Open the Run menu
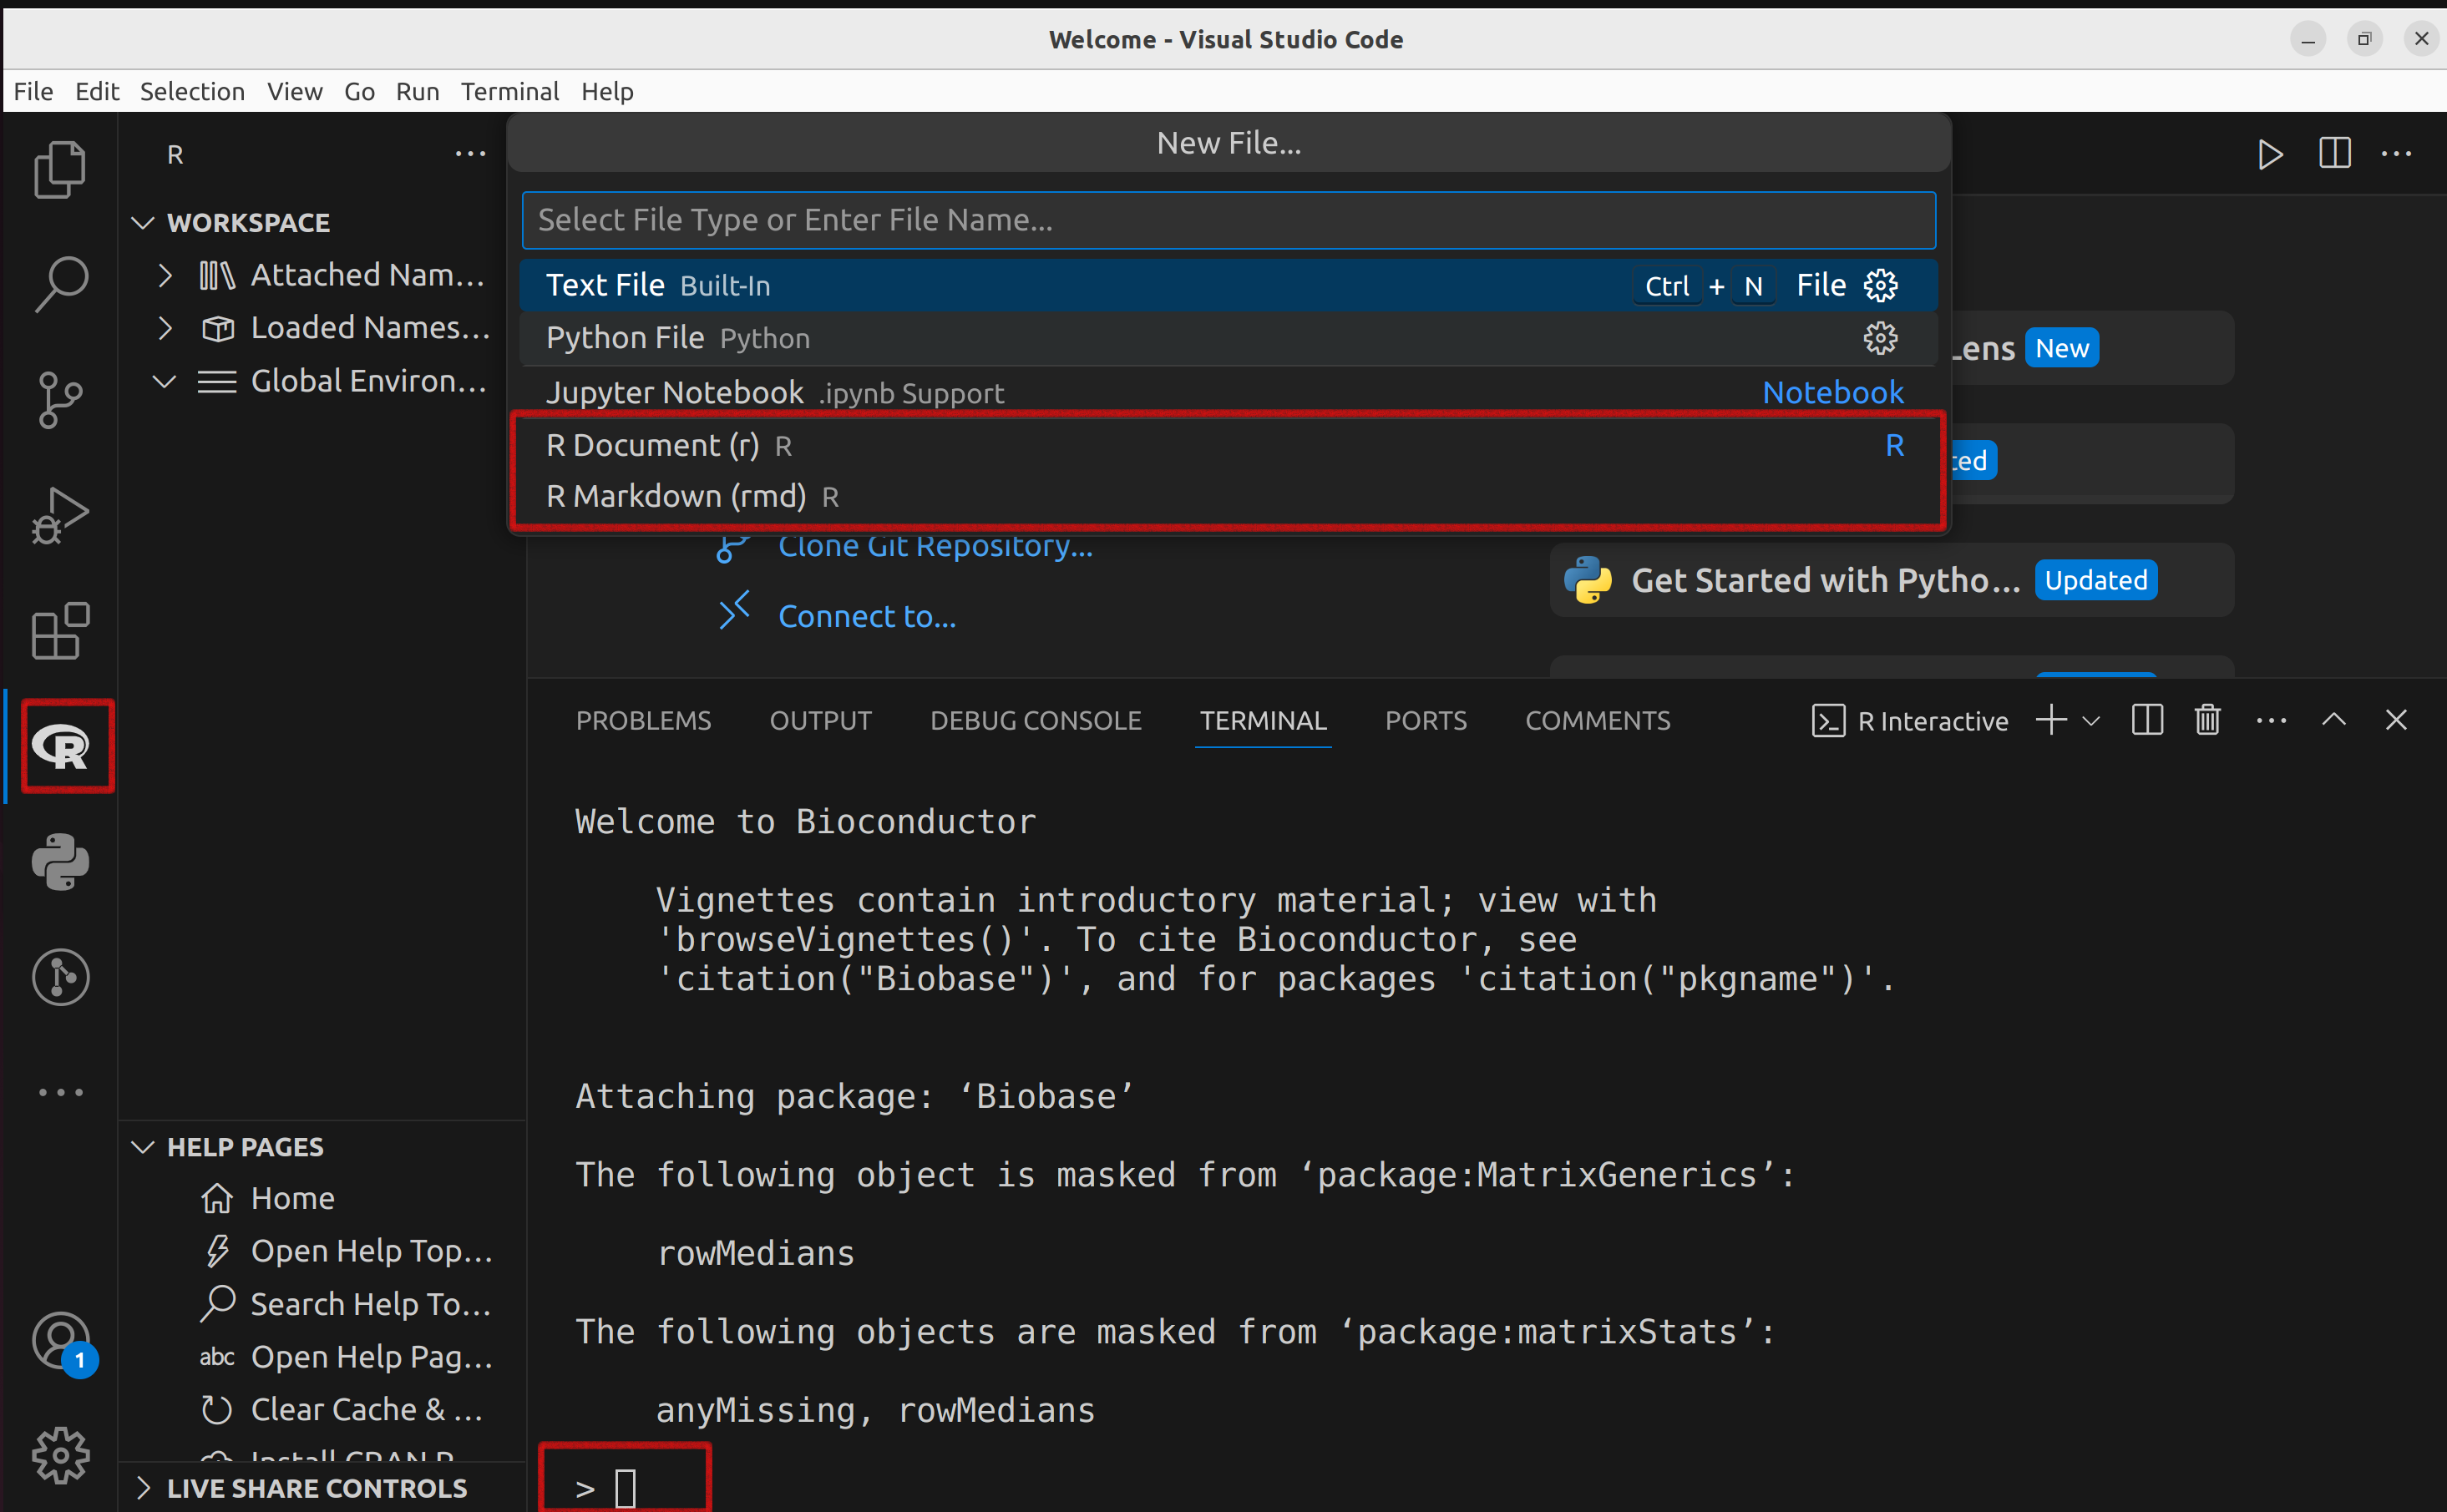Image resolution: width=2447 pixels, height=1512 pixels. [x=417, y=91]
